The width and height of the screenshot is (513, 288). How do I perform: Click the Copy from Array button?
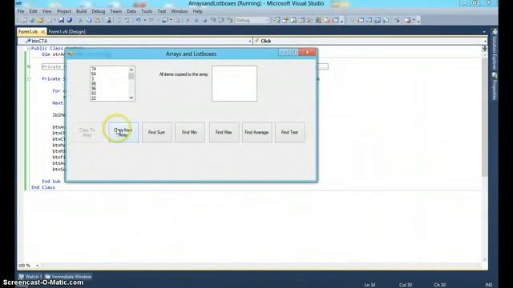[x=123, y=132]
